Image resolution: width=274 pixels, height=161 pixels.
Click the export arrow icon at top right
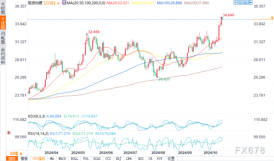coord(250,2)
